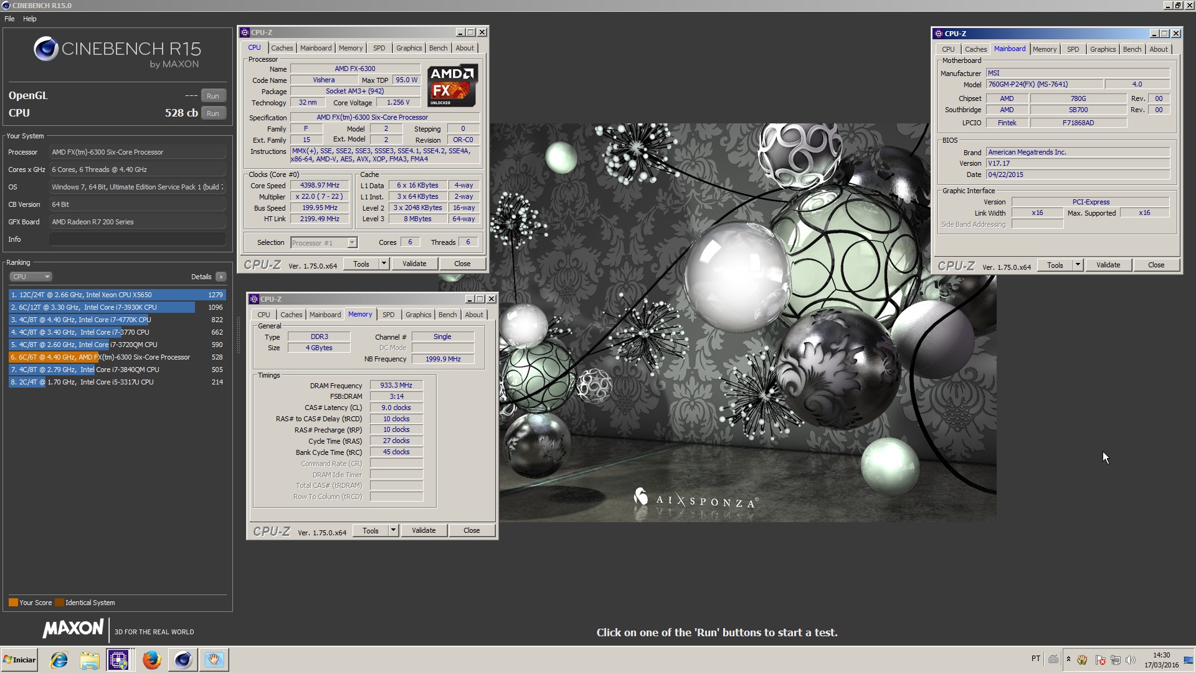1196x673 pixels.
Task: Click the Info input field
Action: (x=138, y=239)
